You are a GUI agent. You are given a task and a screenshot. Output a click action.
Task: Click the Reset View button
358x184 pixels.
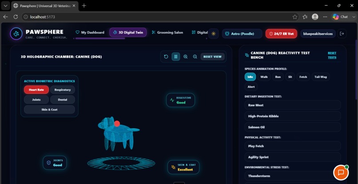pos(212,57)
